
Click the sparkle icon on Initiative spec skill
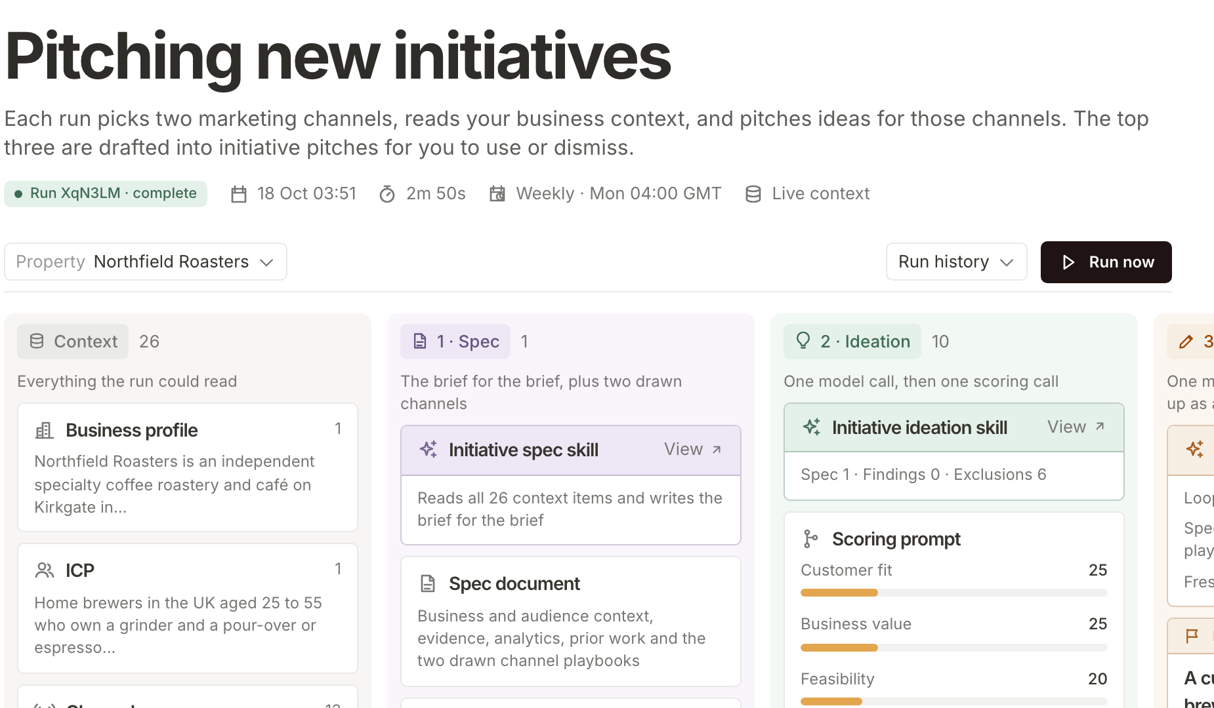(429, 449)
